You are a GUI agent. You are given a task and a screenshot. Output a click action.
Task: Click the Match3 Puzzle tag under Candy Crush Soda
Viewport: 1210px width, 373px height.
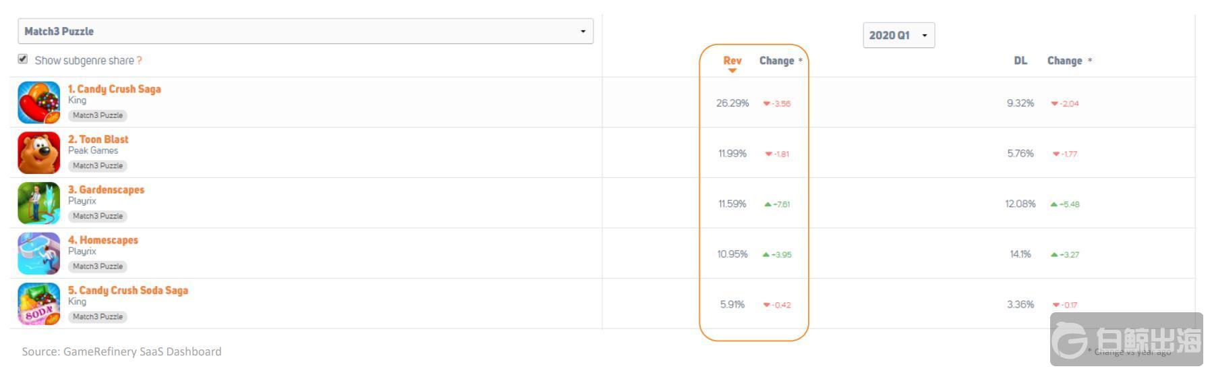(x=98, y=317)
